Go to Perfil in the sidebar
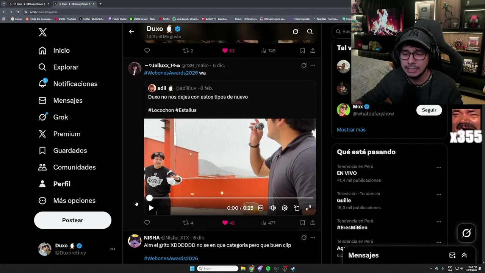Viewport: 485px width, 273px height. (54, 184)
